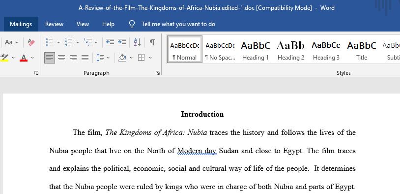Toggle Justify alignment
This screenshot has height=194, width=400.
click(85, 58)
